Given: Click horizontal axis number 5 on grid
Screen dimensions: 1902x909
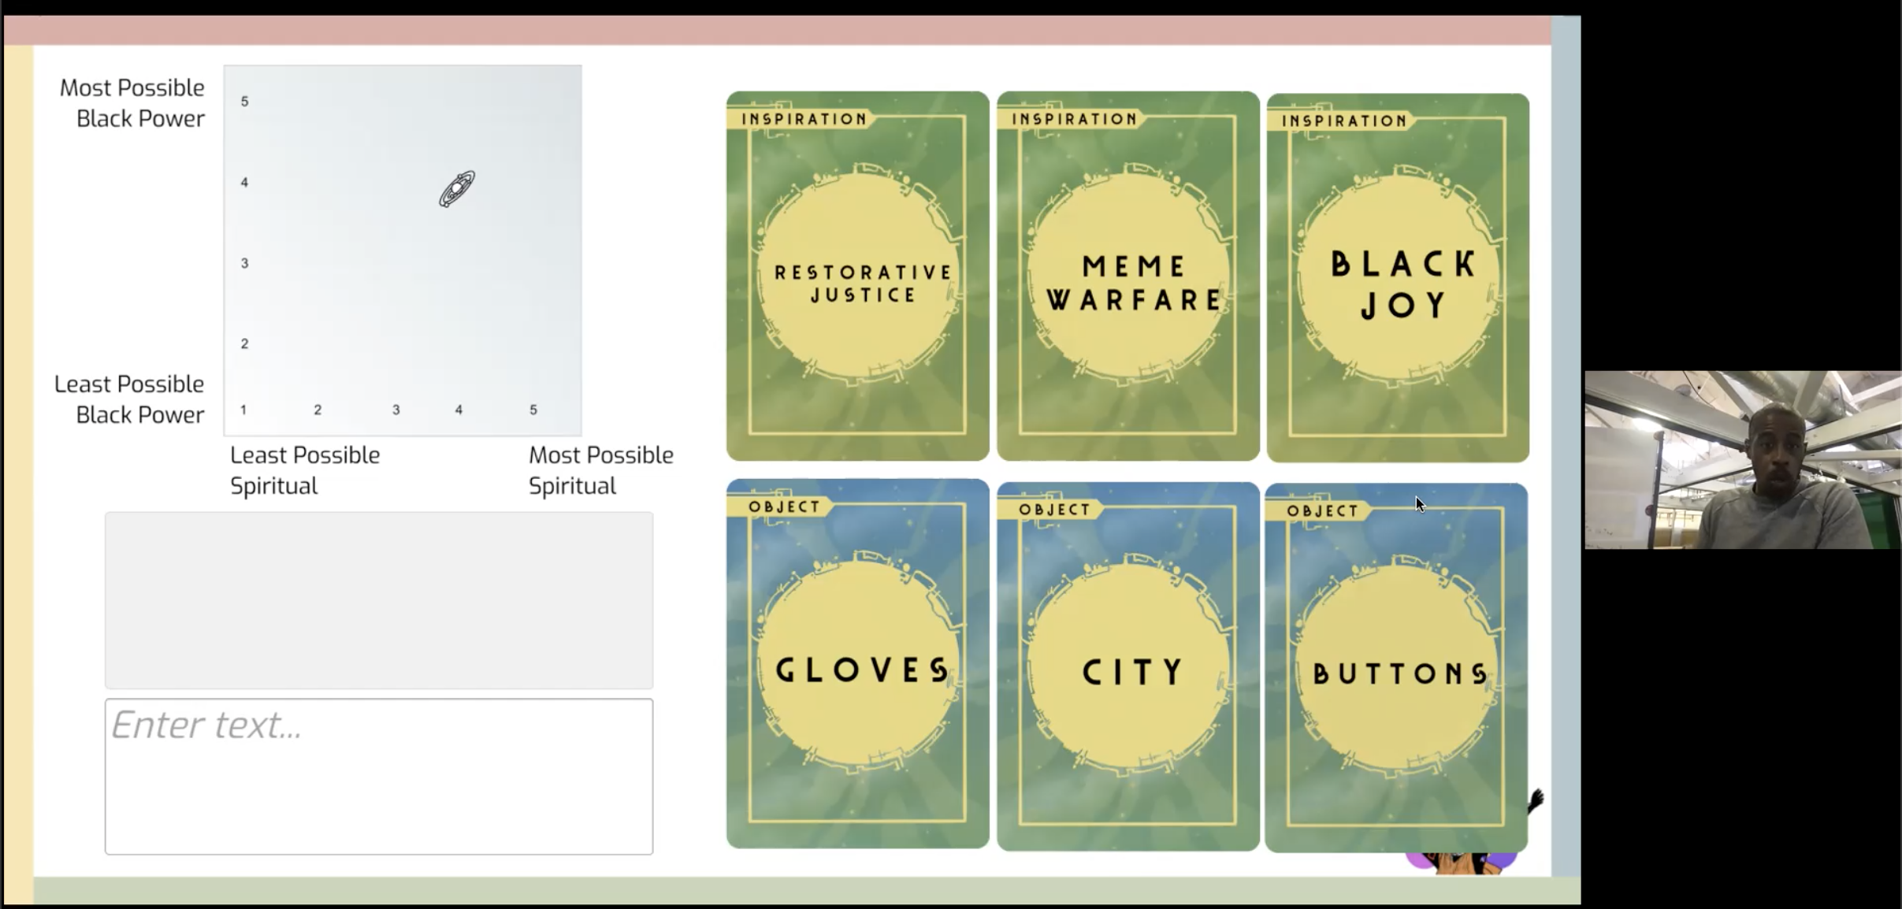Looking at the screenshot, I should 533,410.
